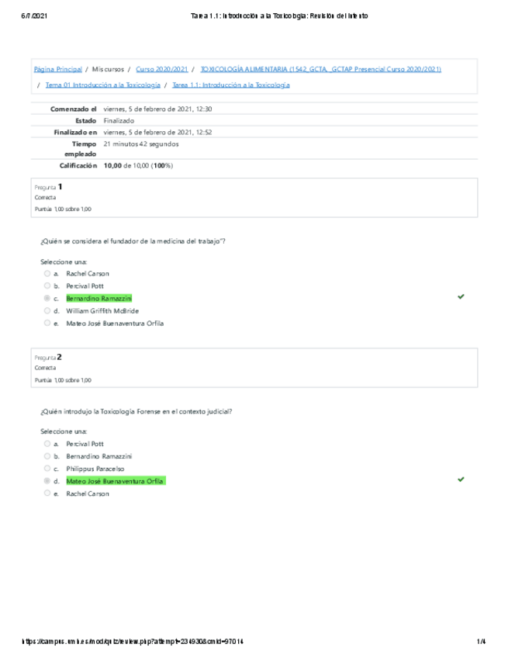The image size is (508, 658).
Task: Choose the highlighted Bernardino Ramazzini radio button
Action: (47, 298)
